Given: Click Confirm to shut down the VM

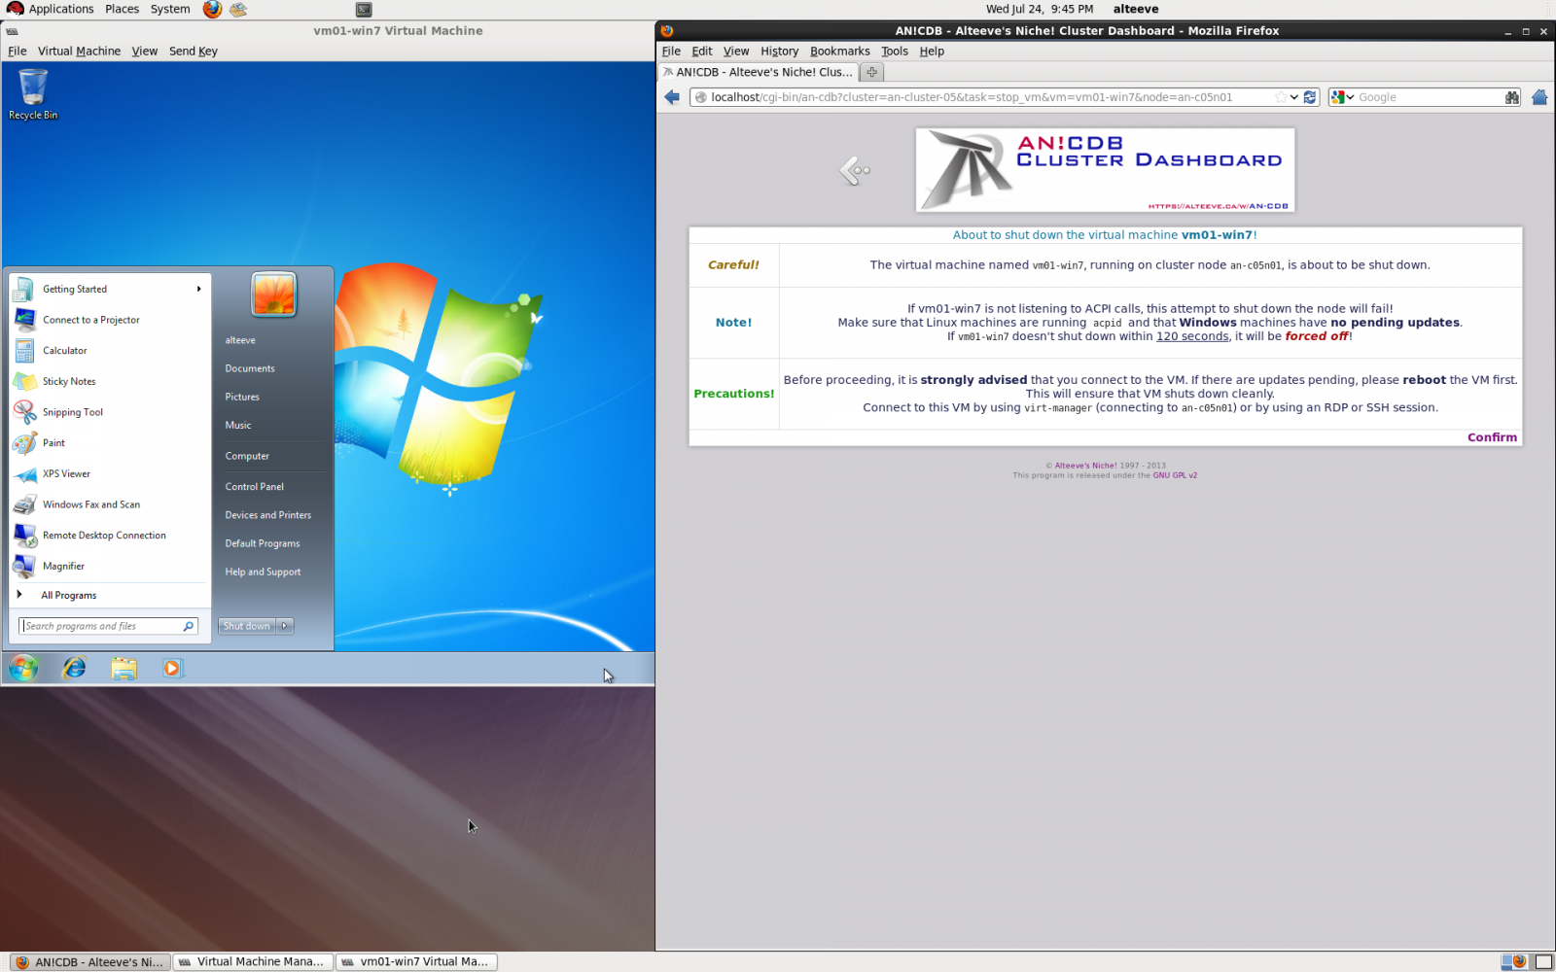Looking at the screenshot, I should [1491, 437].
